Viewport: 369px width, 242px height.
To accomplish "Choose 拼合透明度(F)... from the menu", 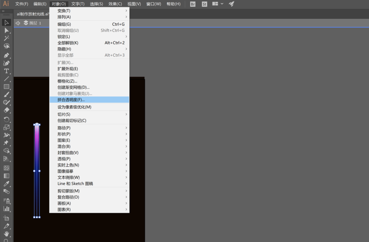I will tap(89, 100).
